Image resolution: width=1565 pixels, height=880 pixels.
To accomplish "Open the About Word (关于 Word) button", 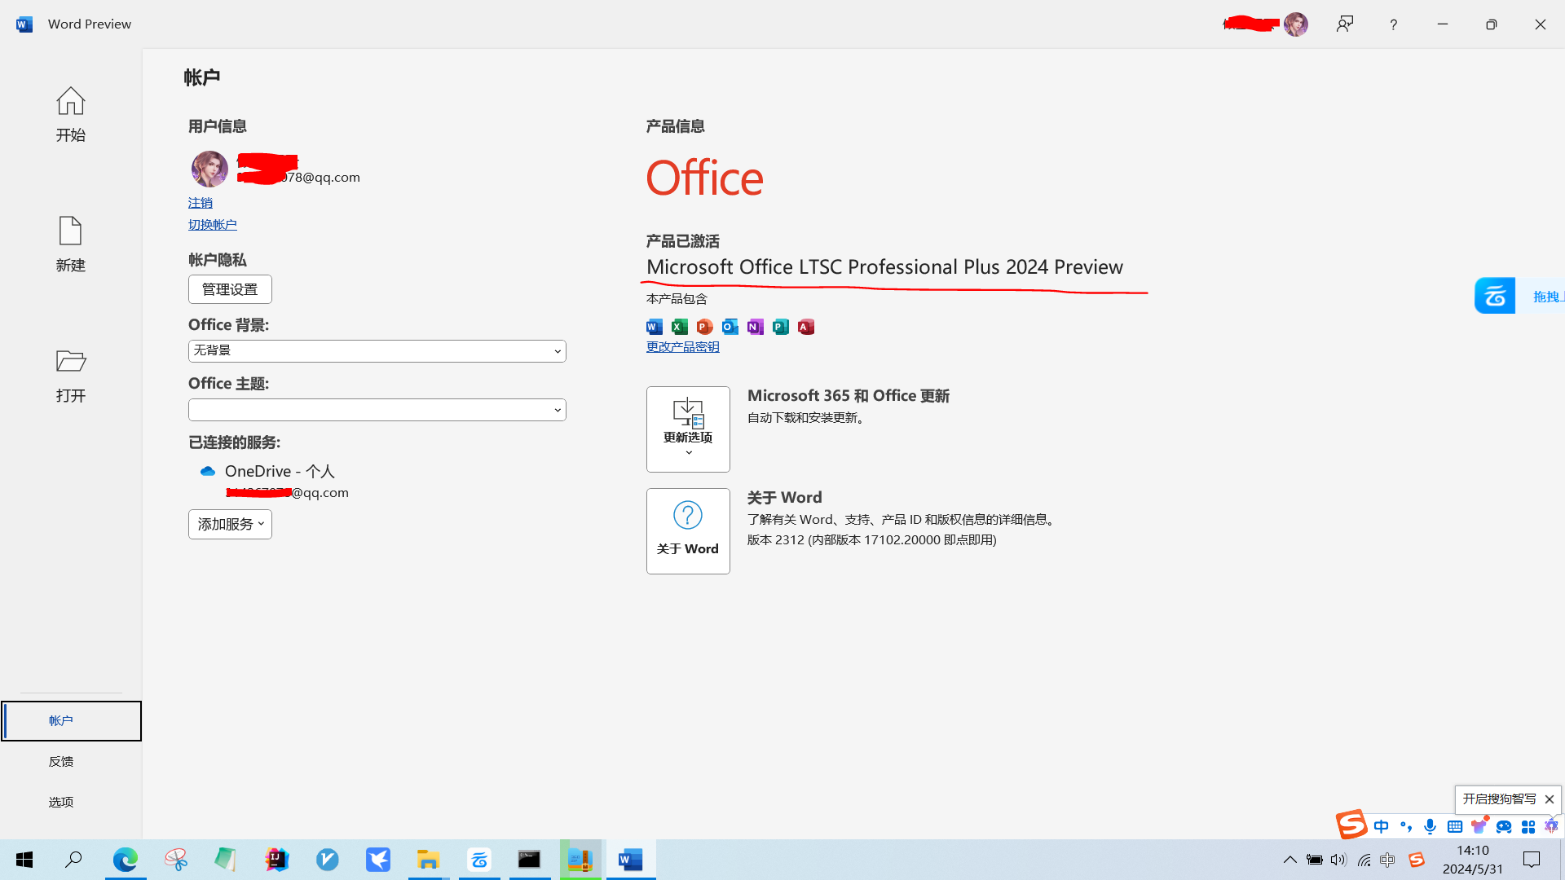I will tap(688, 531).
